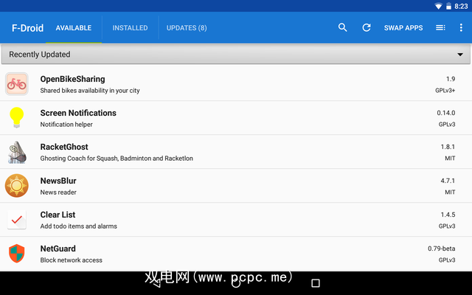Tap version 0.79-beta of NetGuard

(442, 249)
